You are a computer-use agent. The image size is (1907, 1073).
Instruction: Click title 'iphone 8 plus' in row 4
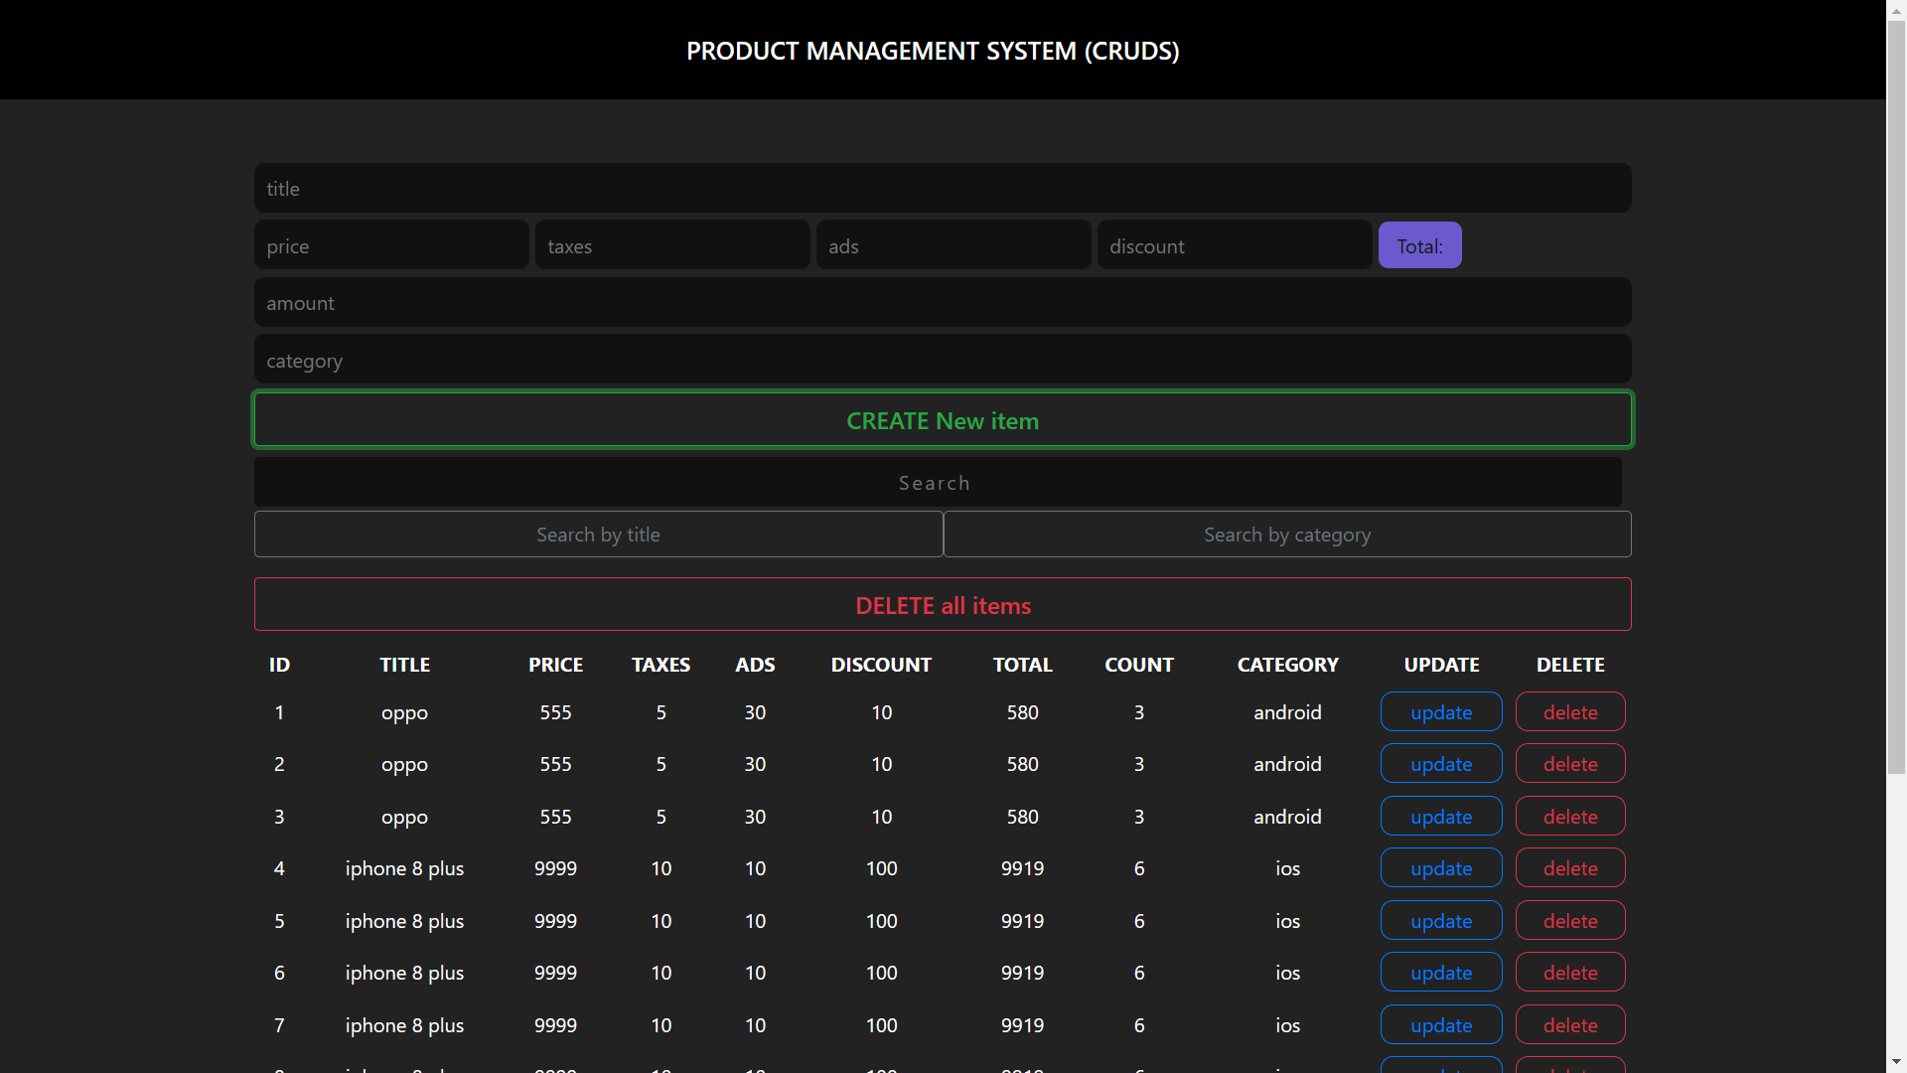coord(404,868)
